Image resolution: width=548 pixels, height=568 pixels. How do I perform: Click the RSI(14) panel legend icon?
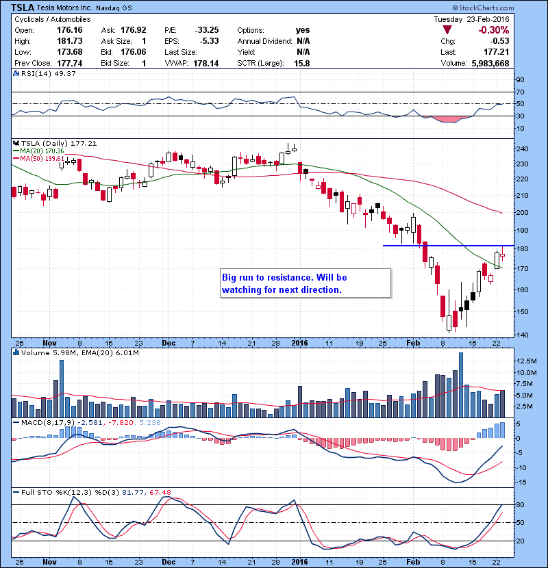point(16,73)
